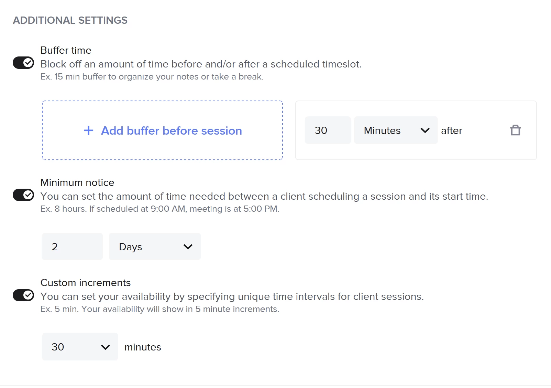Click the 'Buffer time' label
The height and width of the screenshot is (388, 551).
click(66, 50)
